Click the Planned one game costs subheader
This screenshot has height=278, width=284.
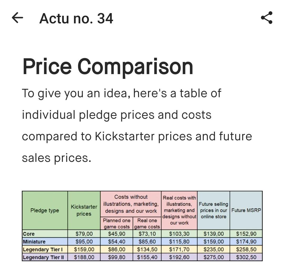117,223
